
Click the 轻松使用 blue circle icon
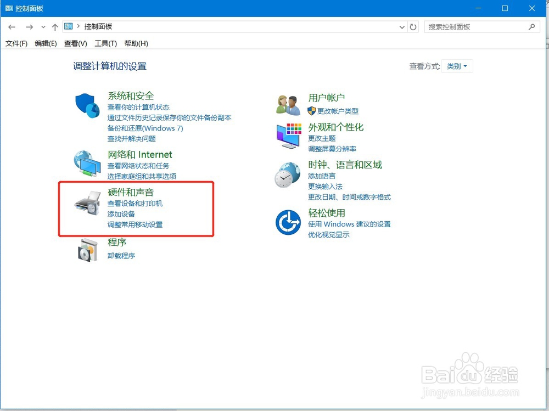(288, 222)
